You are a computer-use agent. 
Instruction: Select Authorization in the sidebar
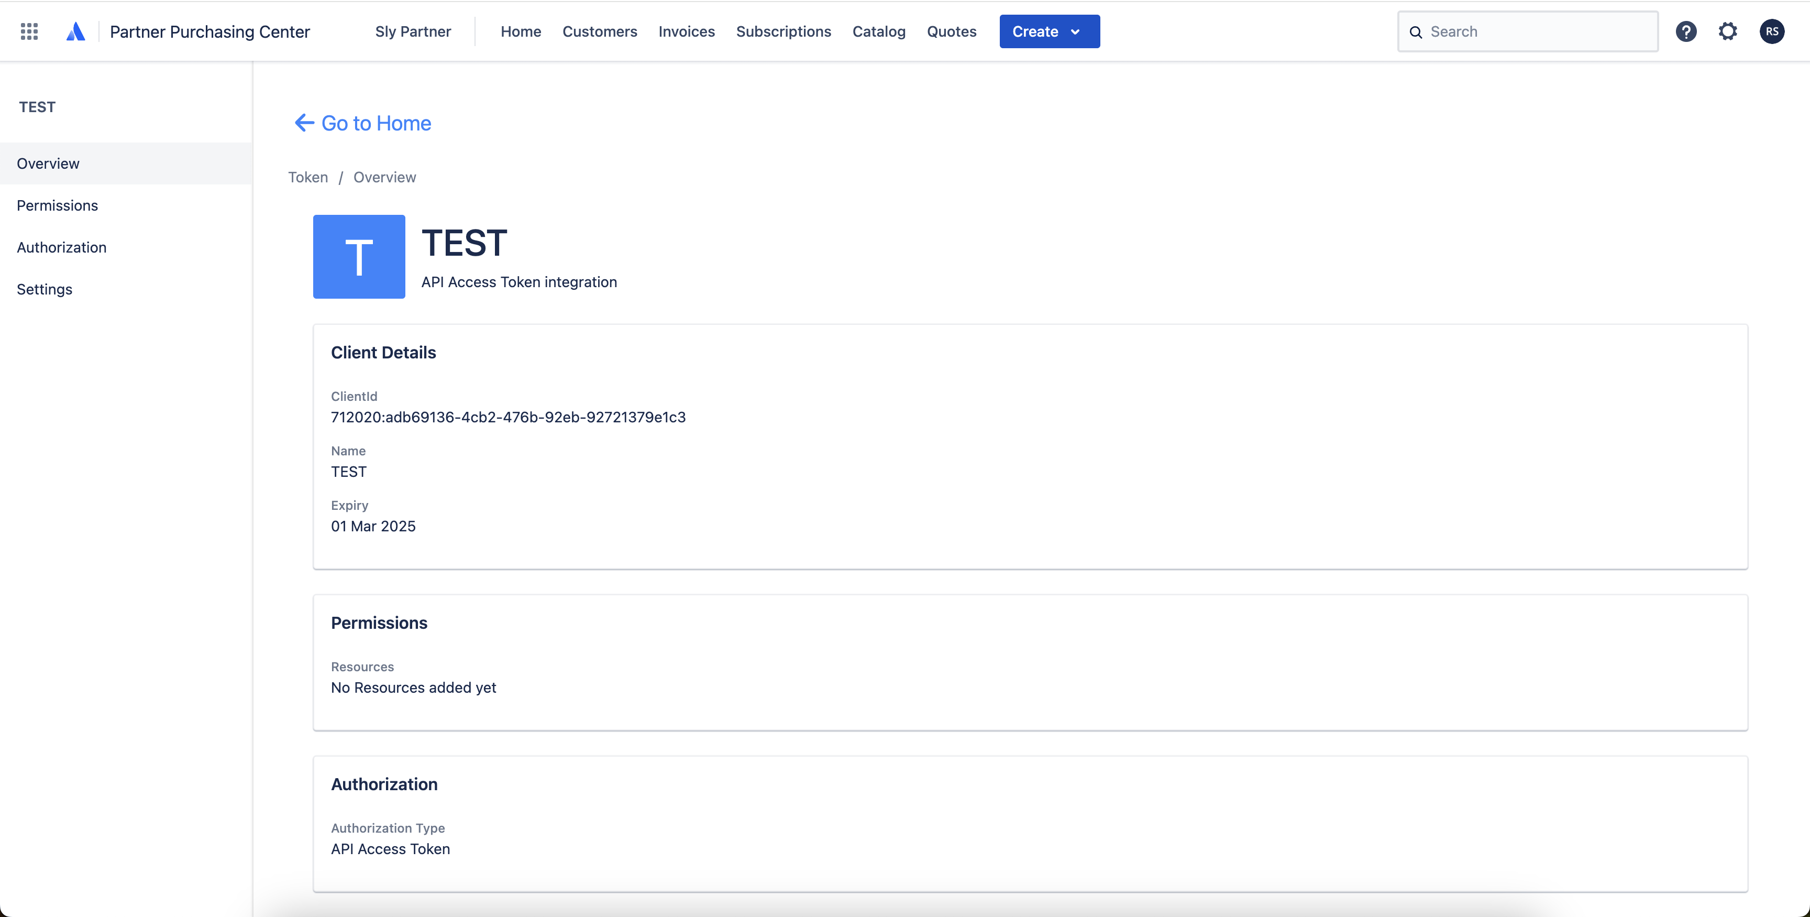61,247
